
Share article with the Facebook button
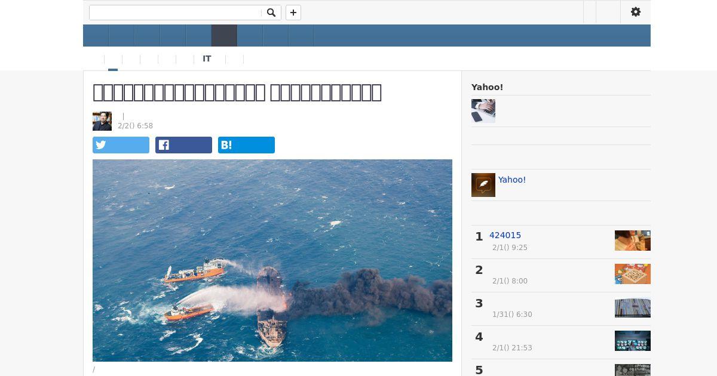pyautogui.click(x=183, y=145)
